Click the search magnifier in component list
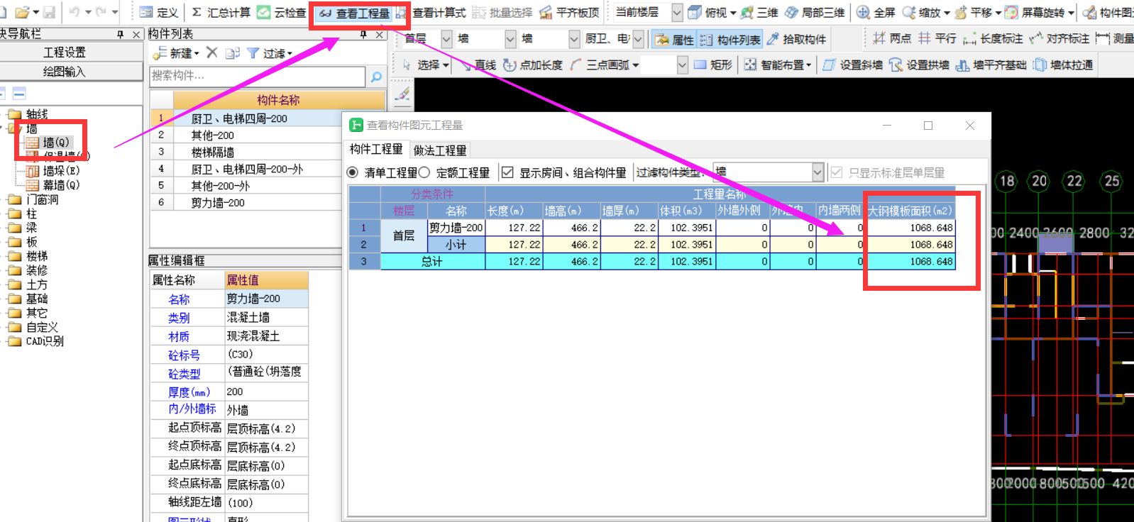 (376, 76)
